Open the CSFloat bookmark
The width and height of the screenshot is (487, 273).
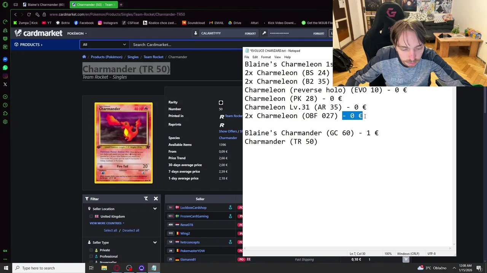pyautogui.click(x=130, y=23)
